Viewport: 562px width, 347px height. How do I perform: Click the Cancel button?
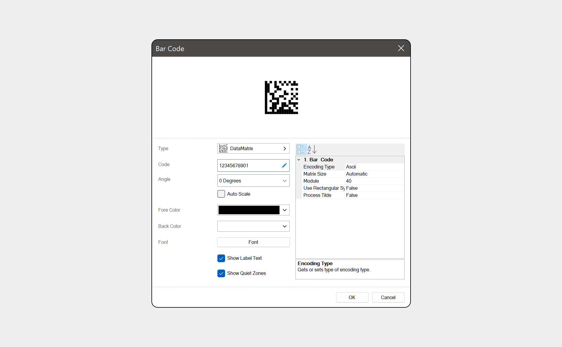[x=388, y=297]
